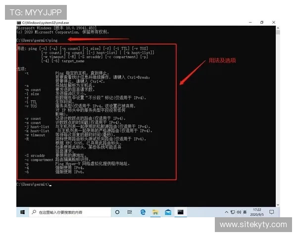The image size is (297, 237).
Task: Click the cmd icon in the title bar
Action: (x=19, y=23)
